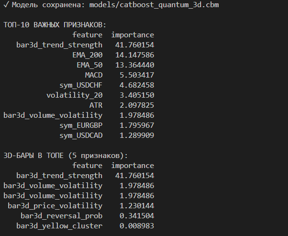Select the sym_EURGBP feature name
This screenshot has height=236, width=288.
(81, 125)
